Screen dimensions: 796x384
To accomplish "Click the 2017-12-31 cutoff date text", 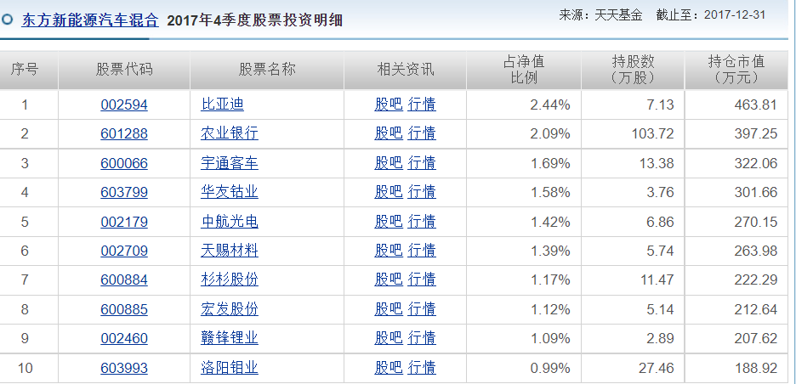I will point(734,14).
